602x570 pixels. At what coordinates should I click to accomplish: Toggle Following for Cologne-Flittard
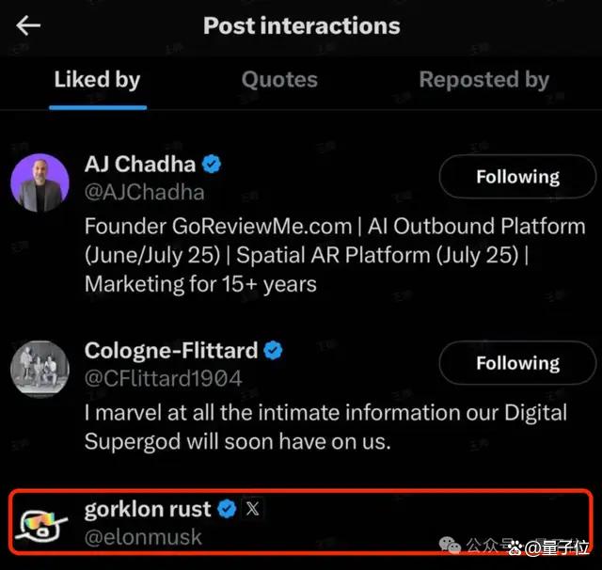click(517, 363)
